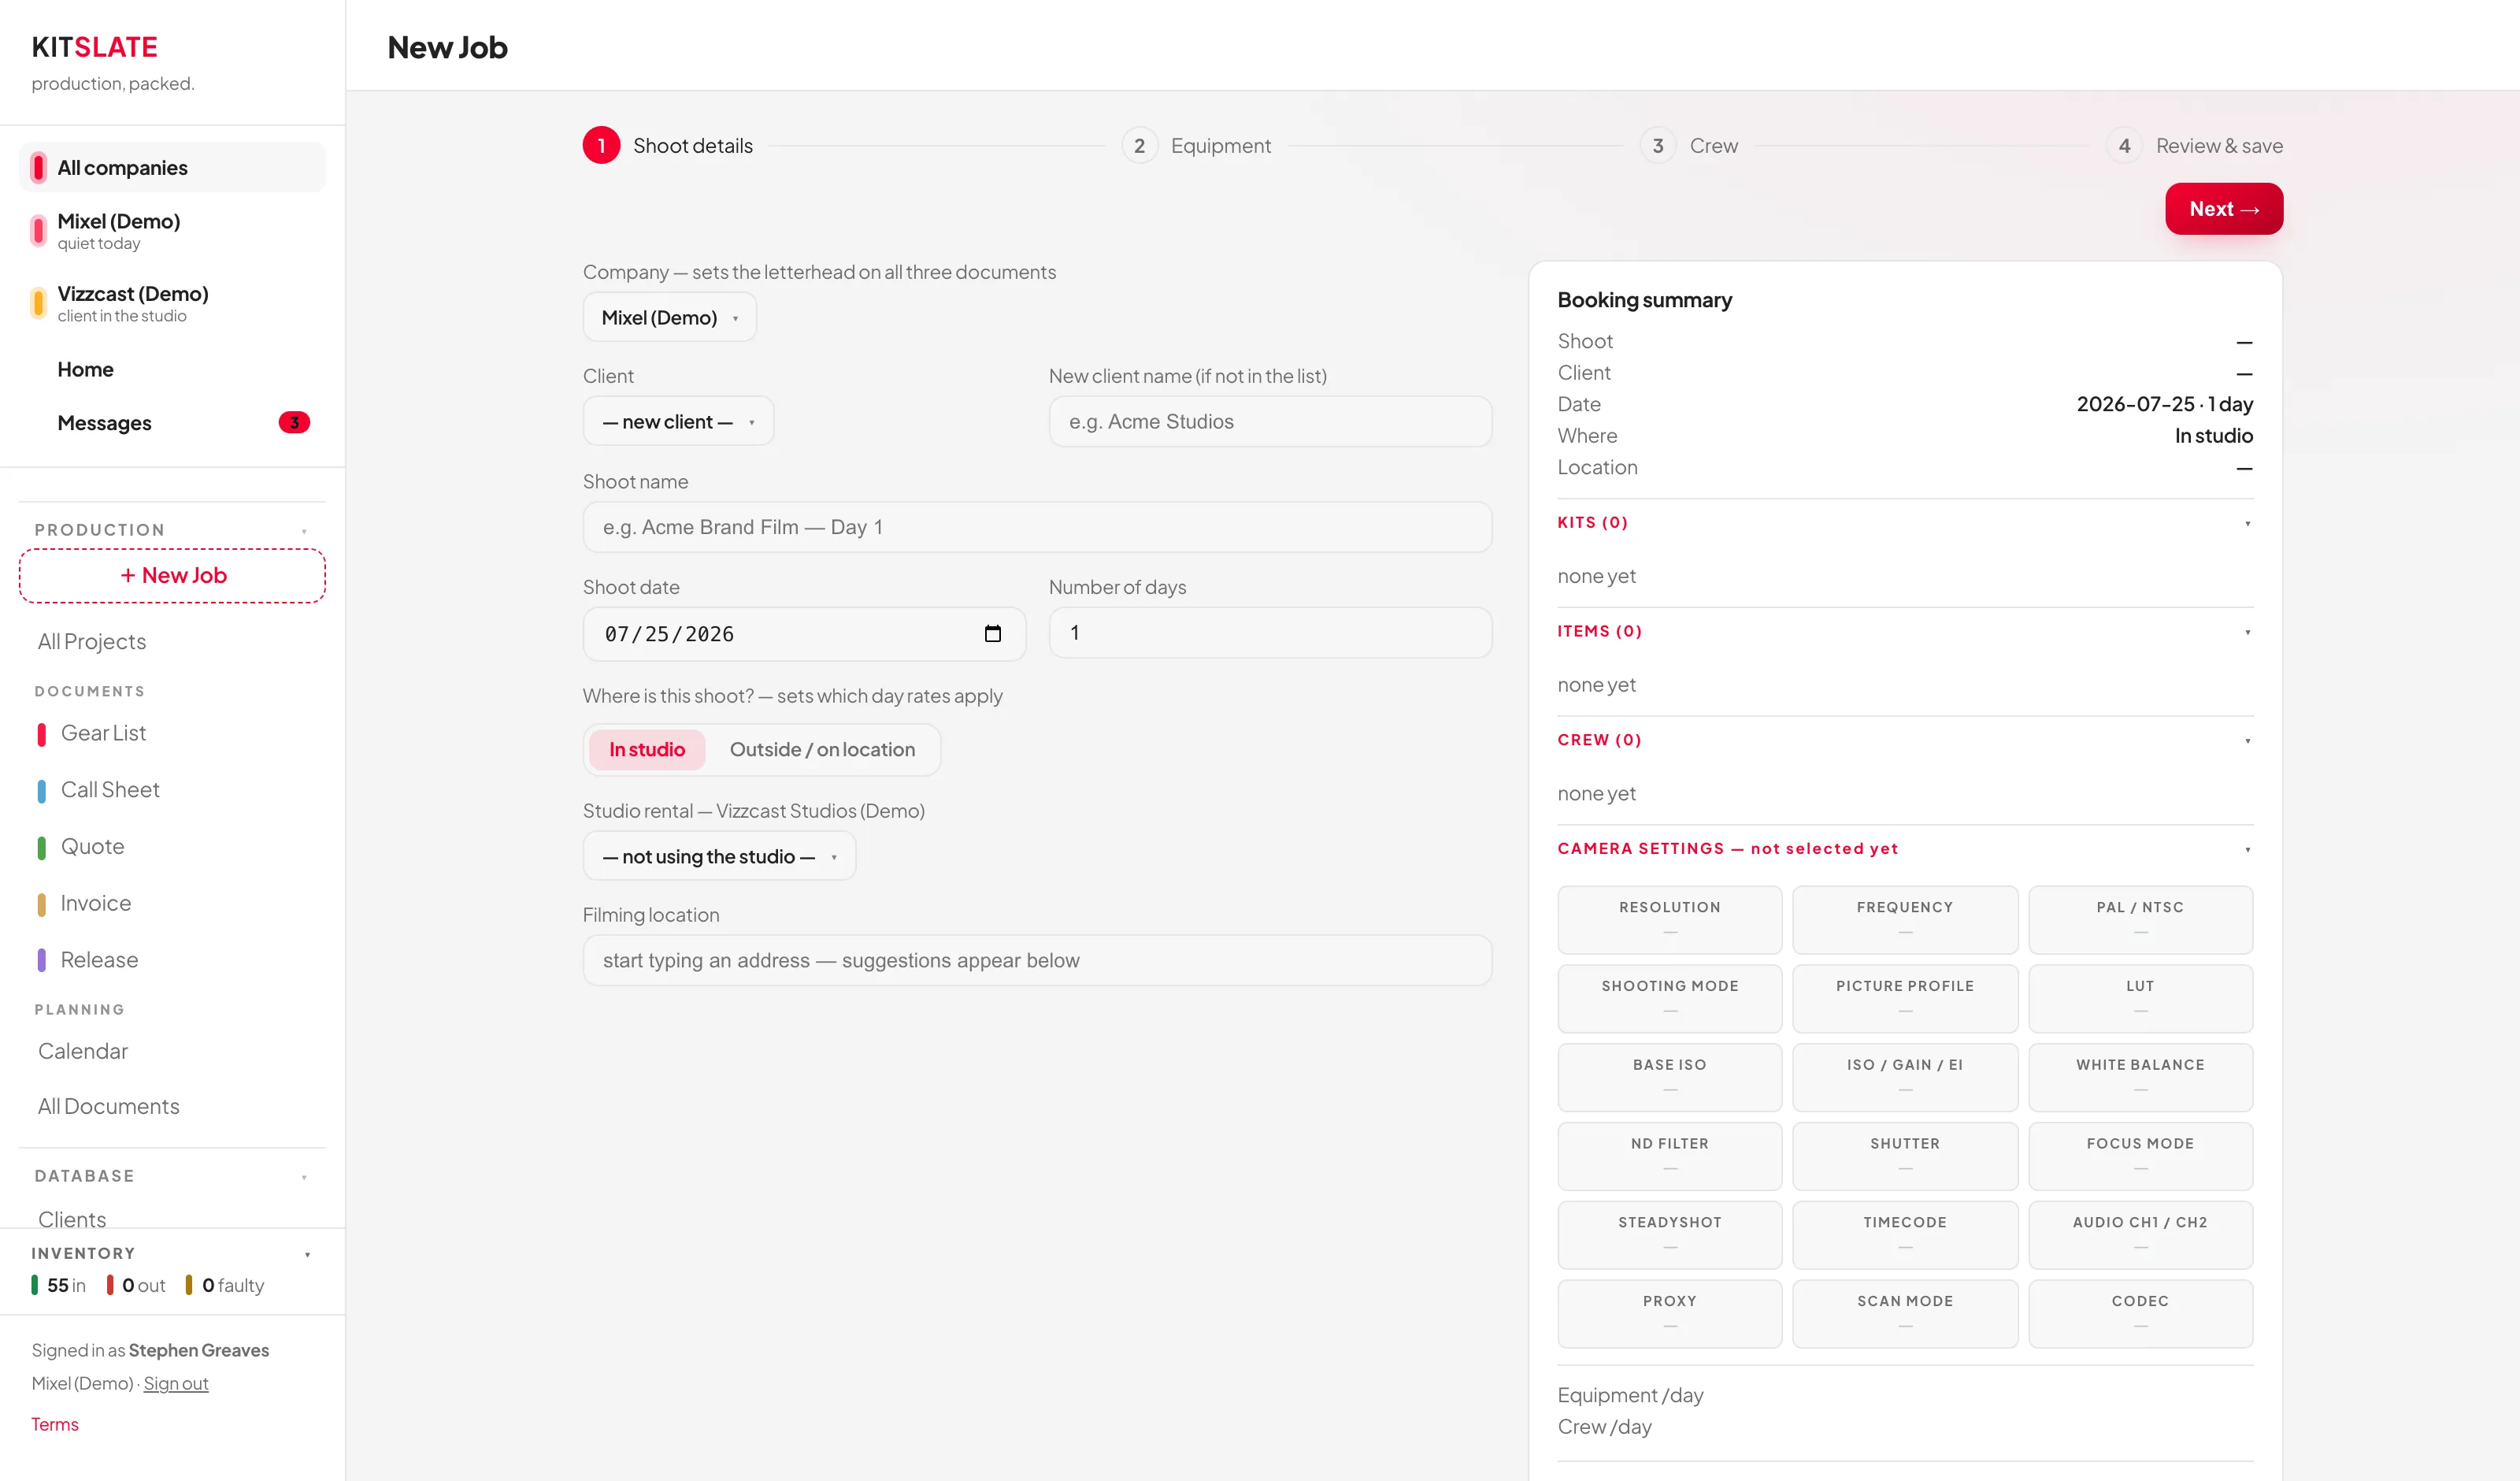Open All Projects in sidebar
The image size is (2520, 1481).
(x=92, y=641)
